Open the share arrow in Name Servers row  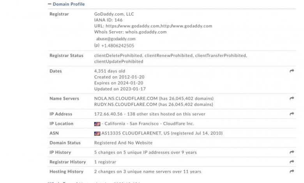pyautogui.click(x=292, y=99)
